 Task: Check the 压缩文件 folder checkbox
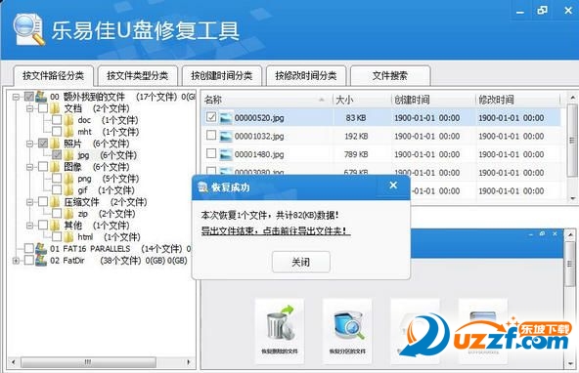coord(43,201)
